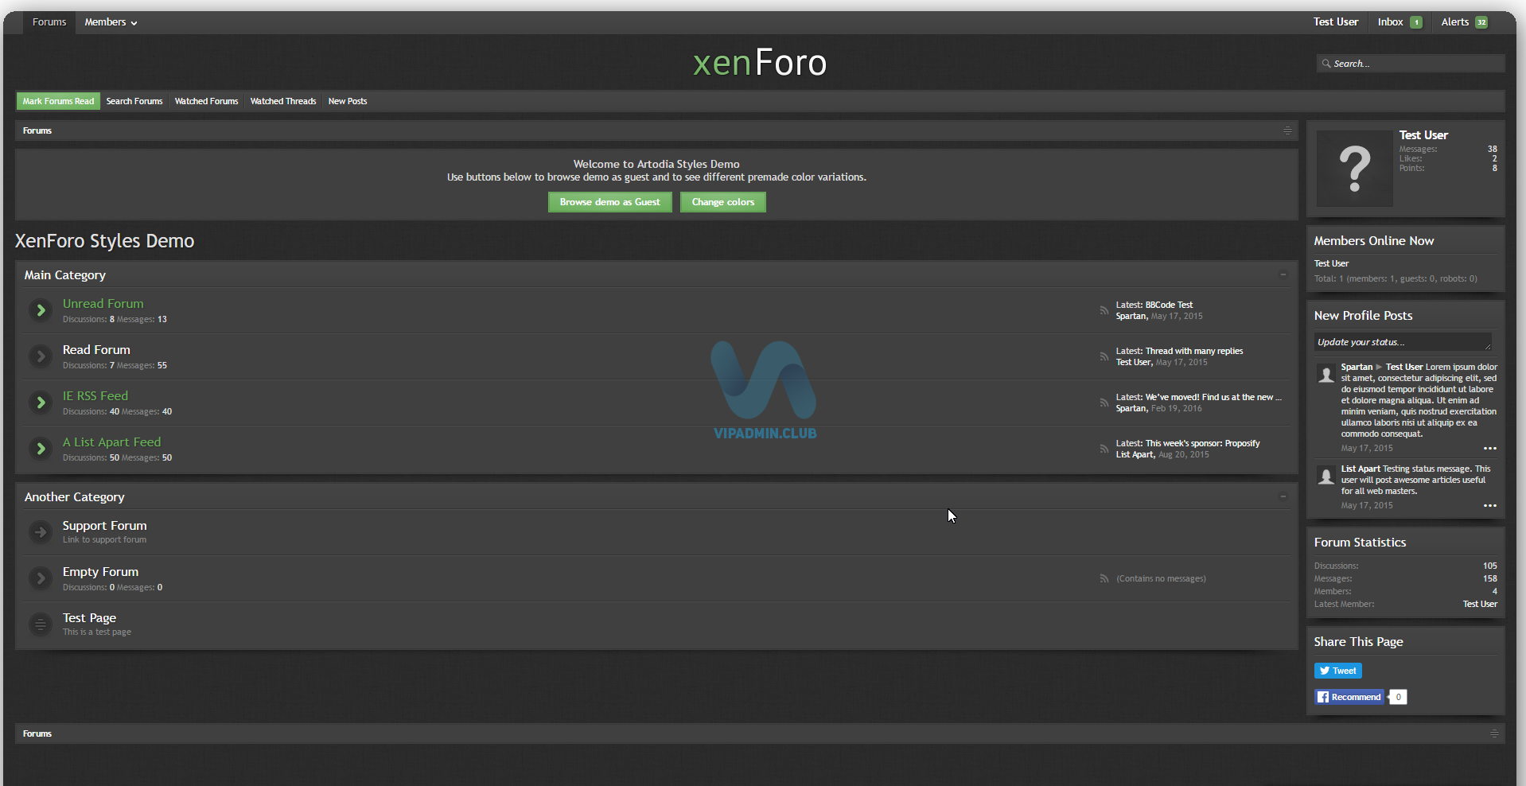
Task: Open RSS feed icon for IE RSS Feed
Action: (1104, 403)
